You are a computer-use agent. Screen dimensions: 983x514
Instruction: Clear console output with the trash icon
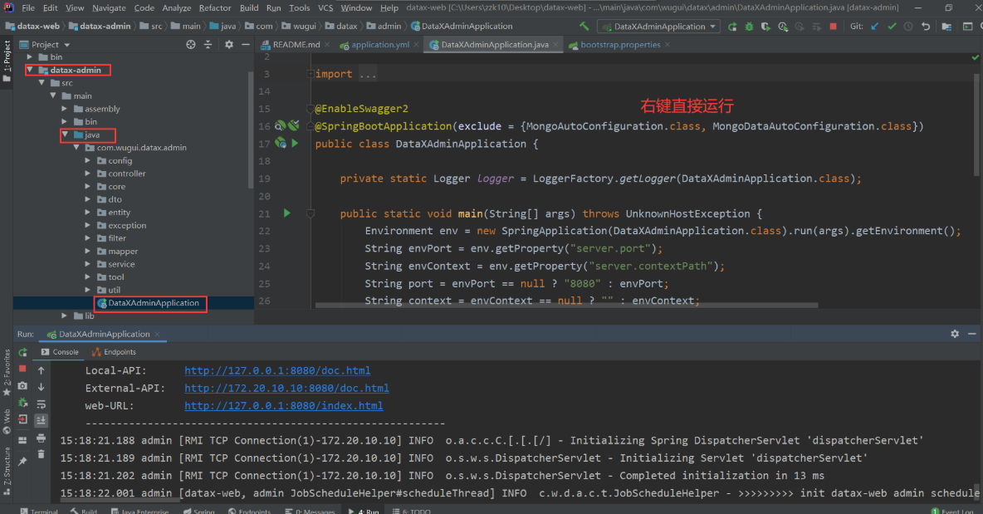point(41,453)
